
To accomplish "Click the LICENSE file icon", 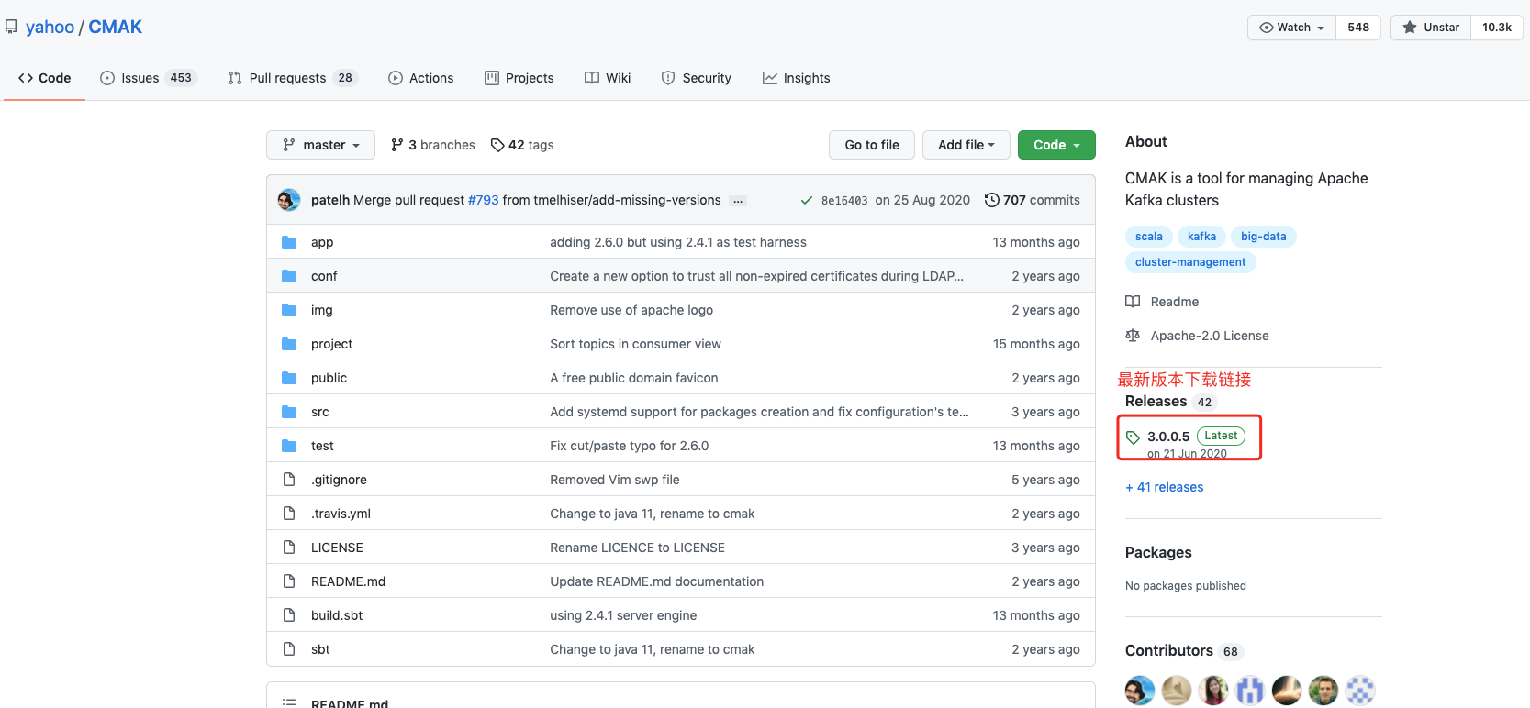I will coord(289,548).
